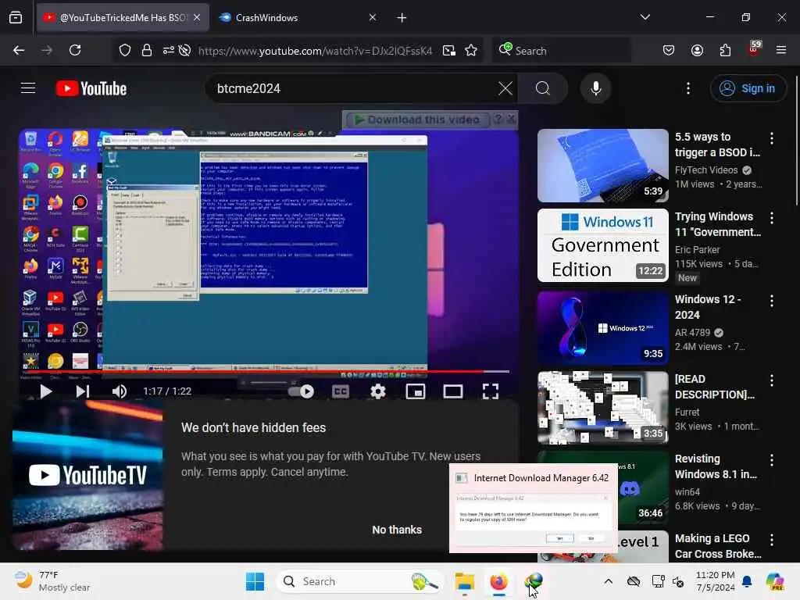The width and height of the screenshot is (800, 600).
Task: Toggle the autoplay switch
Action: pos(301,391)
